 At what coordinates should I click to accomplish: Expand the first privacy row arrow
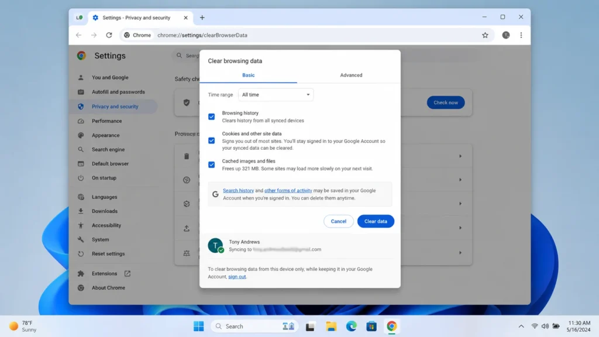coord(460,156)
